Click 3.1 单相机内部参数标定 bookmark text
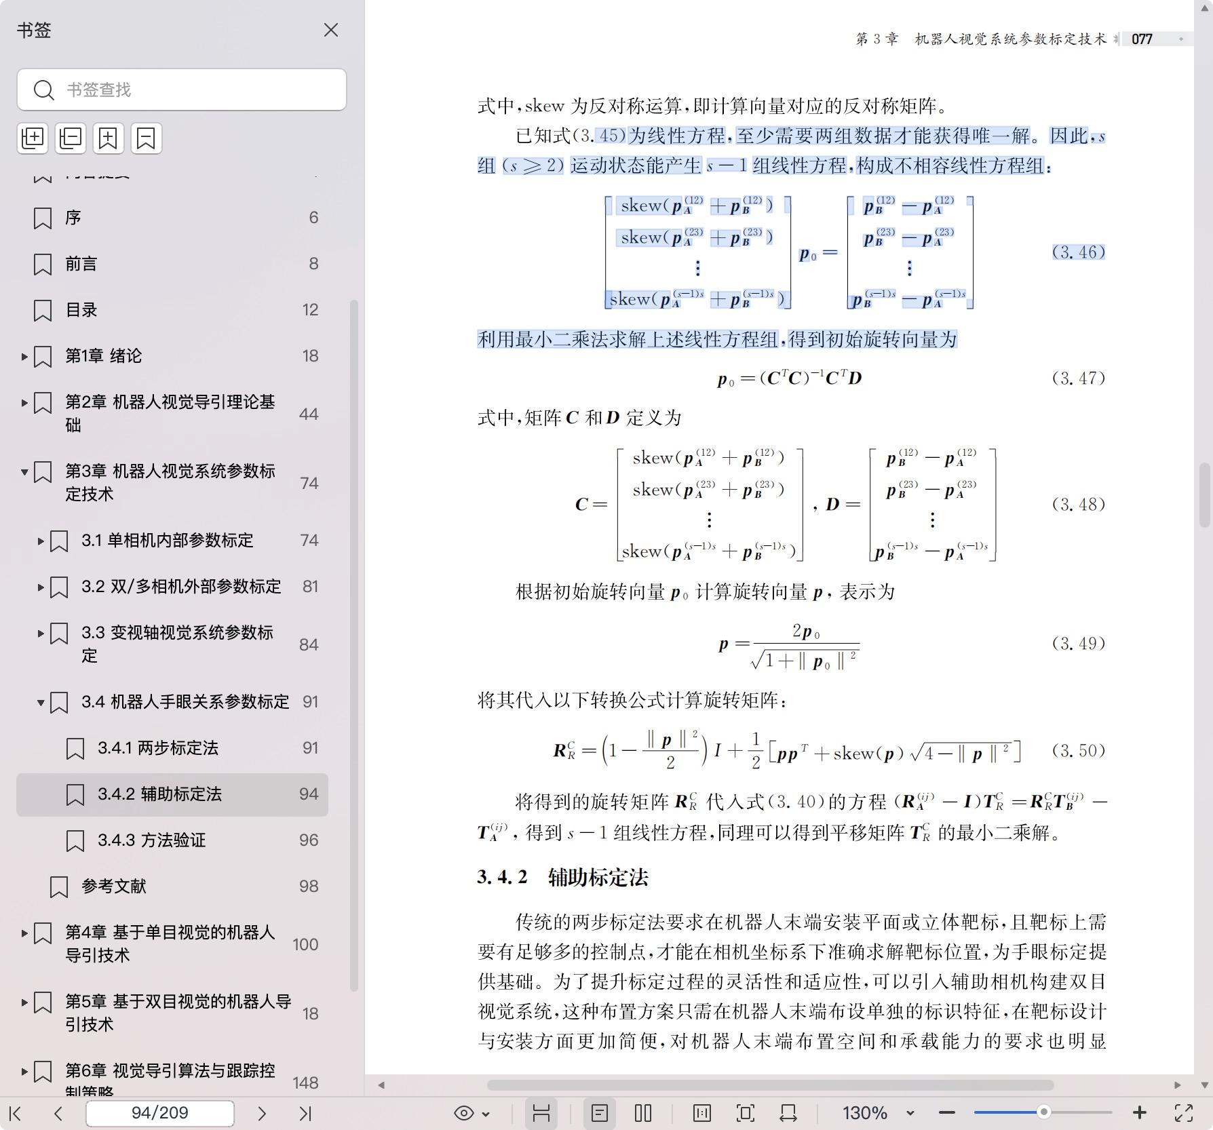This screenshot has width=1213, height=1130. pos(168,541)
